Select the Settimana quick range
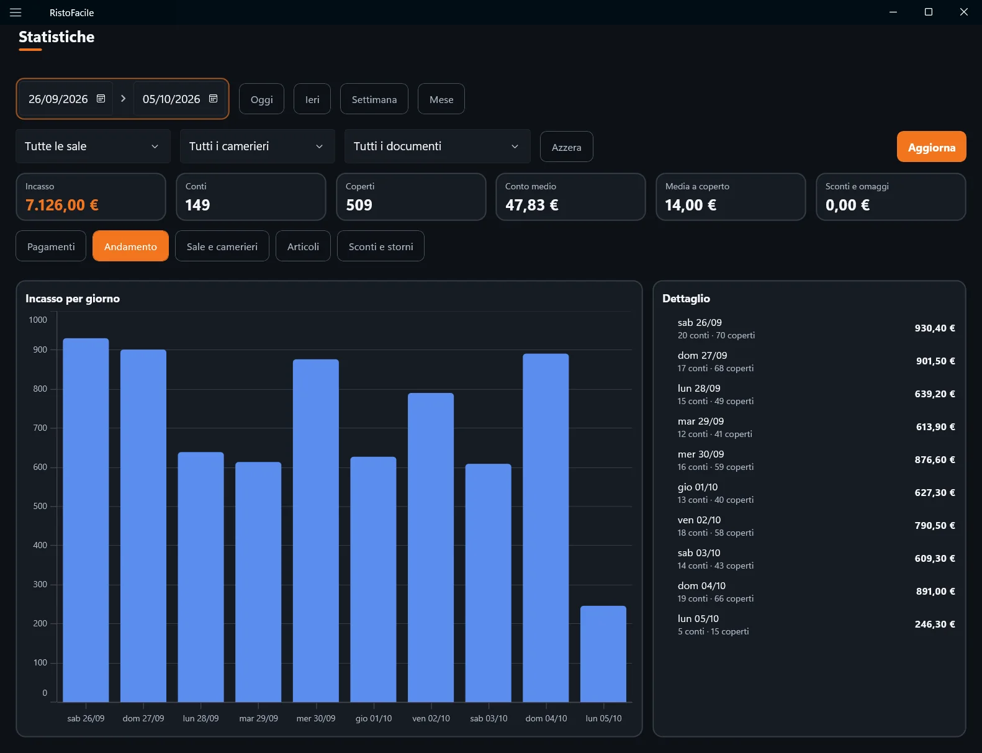This screenshot has height=753, width=982. pos(374,99)
